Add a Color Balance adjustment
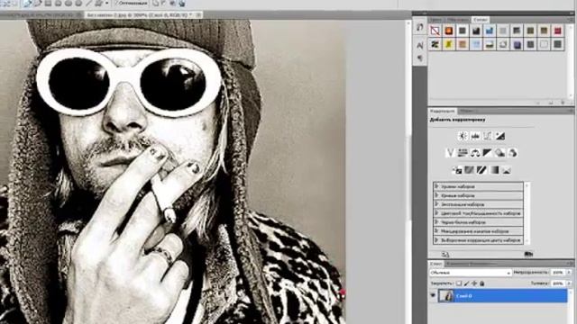577x324 pixels. coord(475,153)
